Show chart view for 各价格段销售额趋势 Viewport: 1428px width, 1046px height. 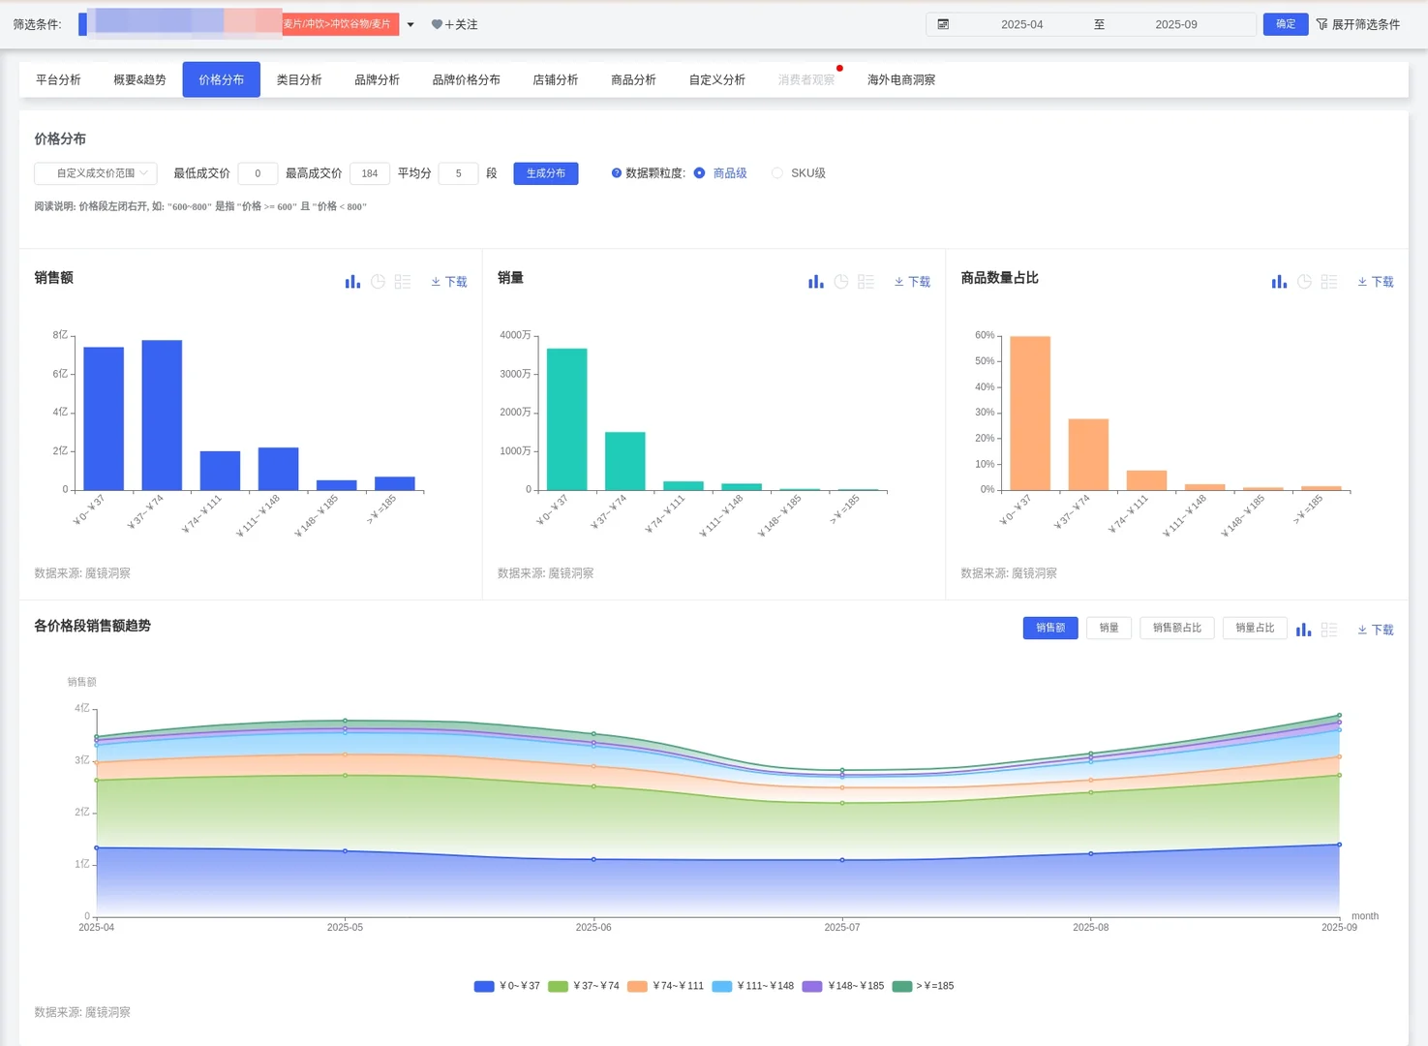tap(1304, 630)
